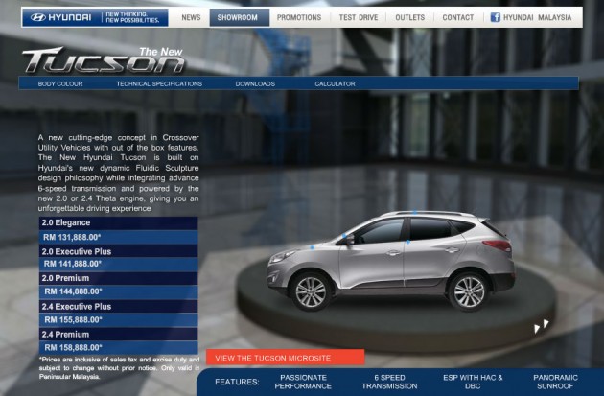Open the Technical Specifications section

(159, 83)
